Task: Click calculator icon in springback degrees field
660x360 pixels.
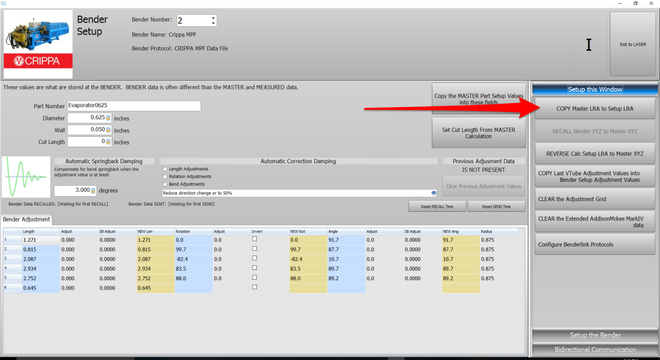Action: pyautogui.click(x=93, y=190)
